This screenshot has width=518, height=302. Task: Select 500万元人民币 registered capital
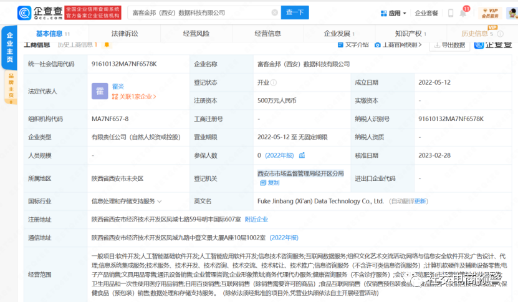tap(277, 100)
